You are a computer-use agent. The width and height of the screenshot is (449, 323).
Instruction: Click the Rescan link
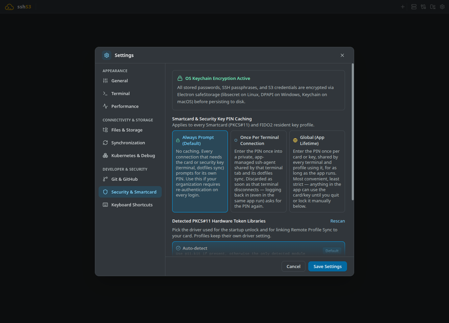tap(338, 221)
